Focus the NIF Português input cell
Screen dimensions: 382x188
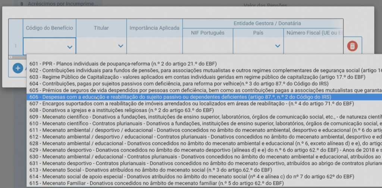208,46
